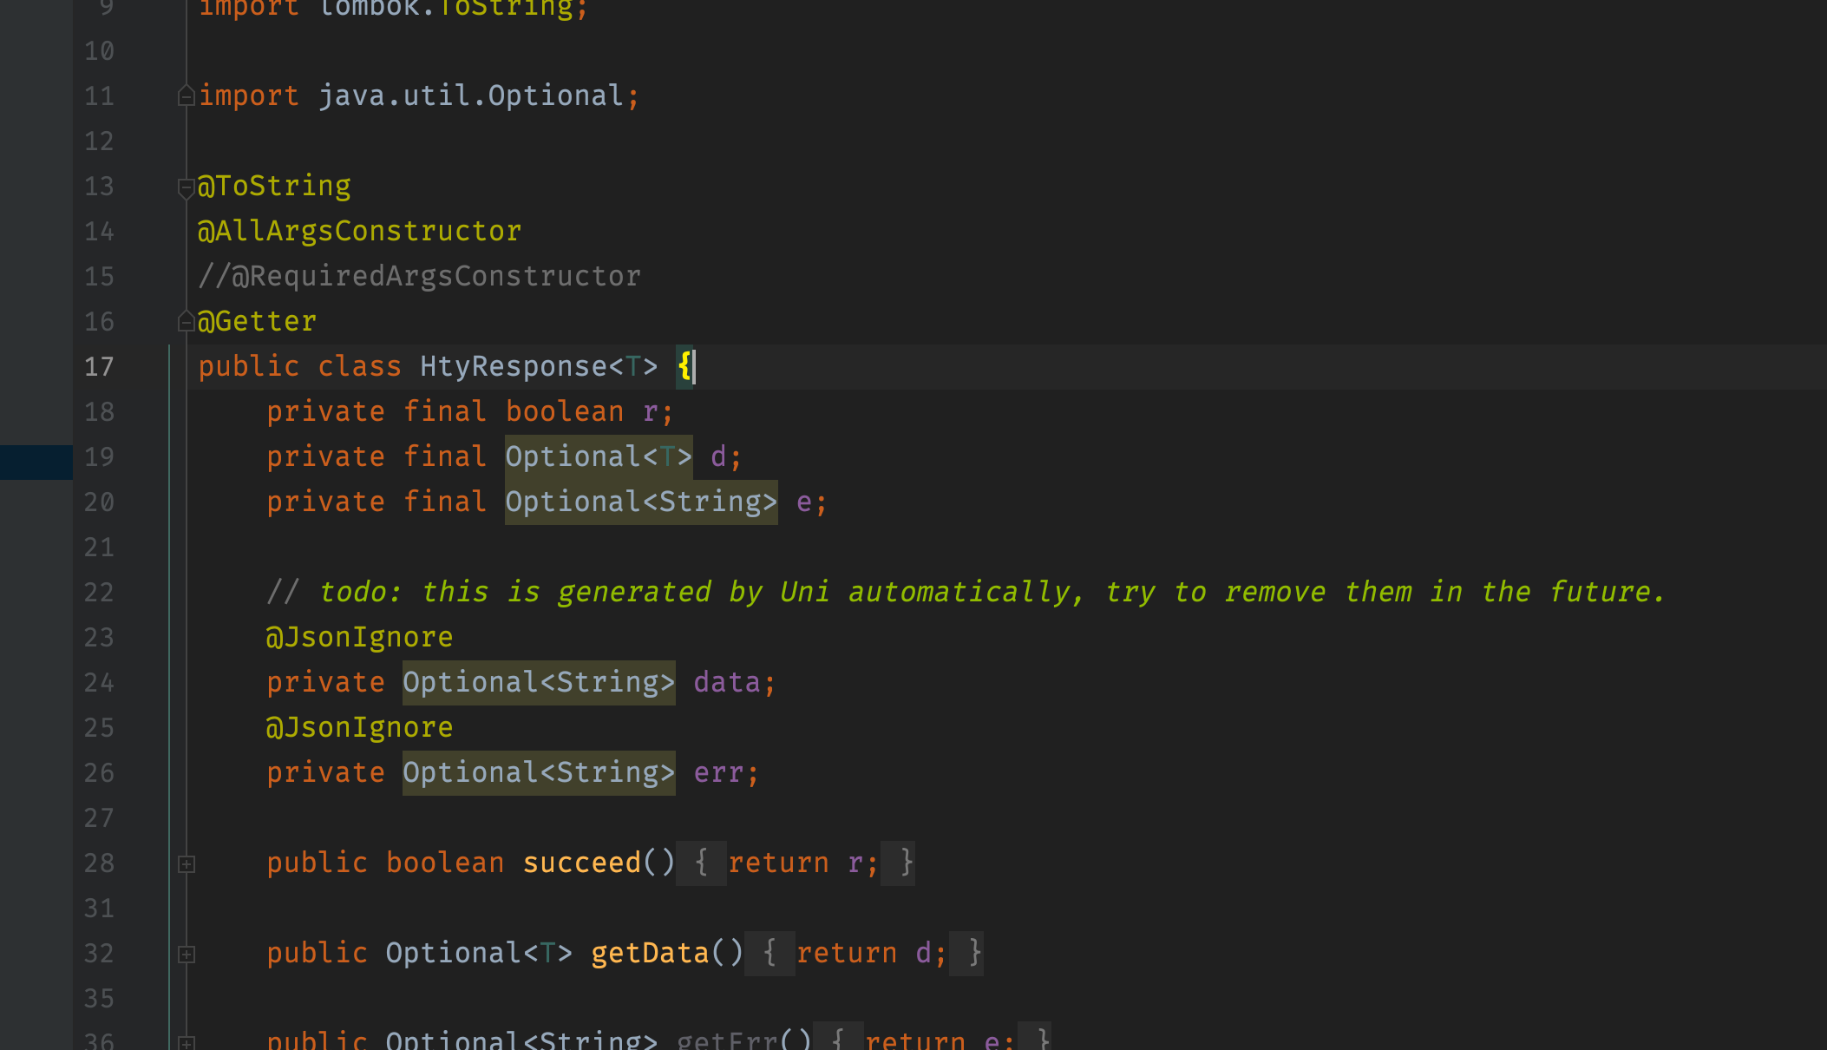Expand folded succeed() method with plus icon

pos(187,864)
